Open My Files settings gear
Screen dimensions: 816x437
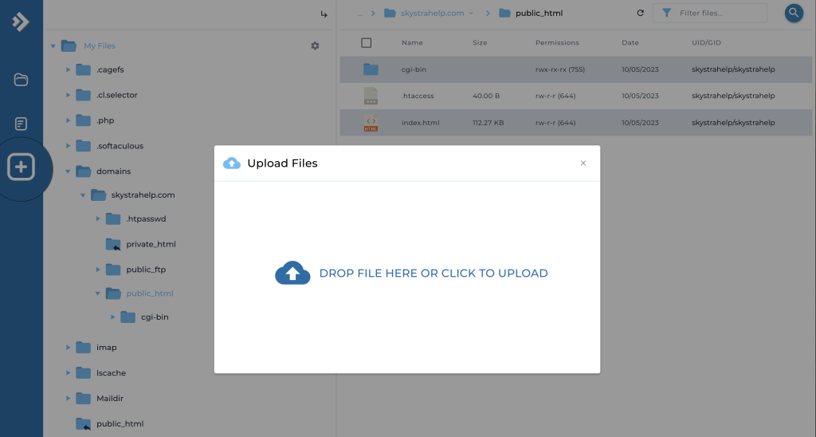pyautogui.click(x=315, y=46)
